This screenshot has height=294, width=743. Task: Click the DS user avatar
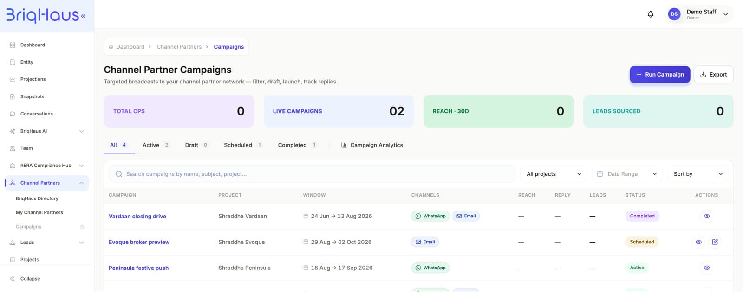(x=674, y=14)
